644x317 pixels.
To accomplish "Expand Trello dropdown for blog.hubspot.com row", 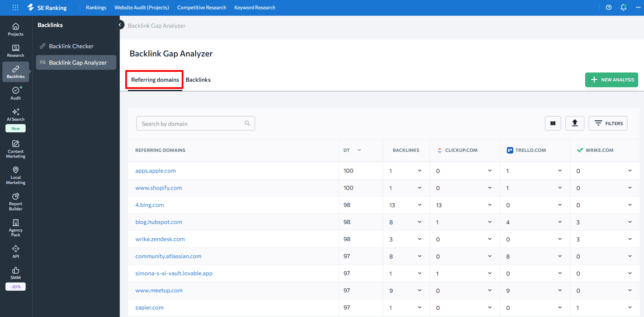I will tap(560, 222).
